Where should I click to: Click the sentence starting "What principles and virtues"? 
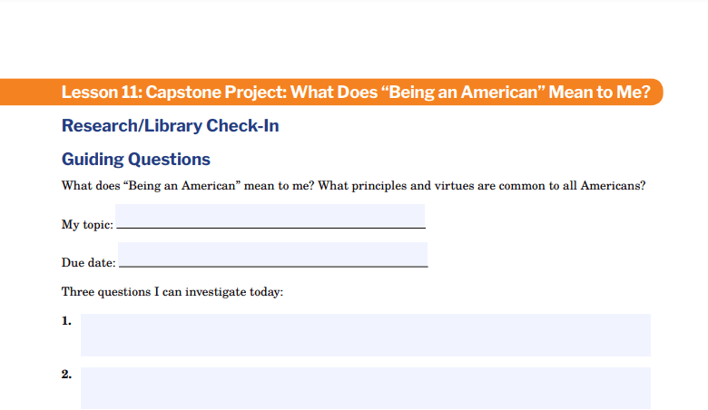click(x=482, y=186)
